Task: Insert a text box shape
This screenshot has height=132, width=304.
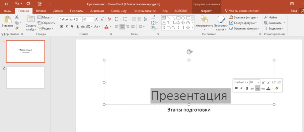Action: click(x=164, y=18)
